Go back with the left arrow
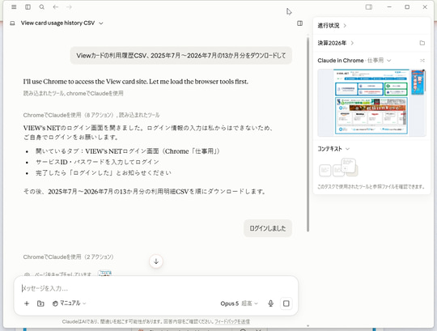437x331 pixels. point(56,7)
